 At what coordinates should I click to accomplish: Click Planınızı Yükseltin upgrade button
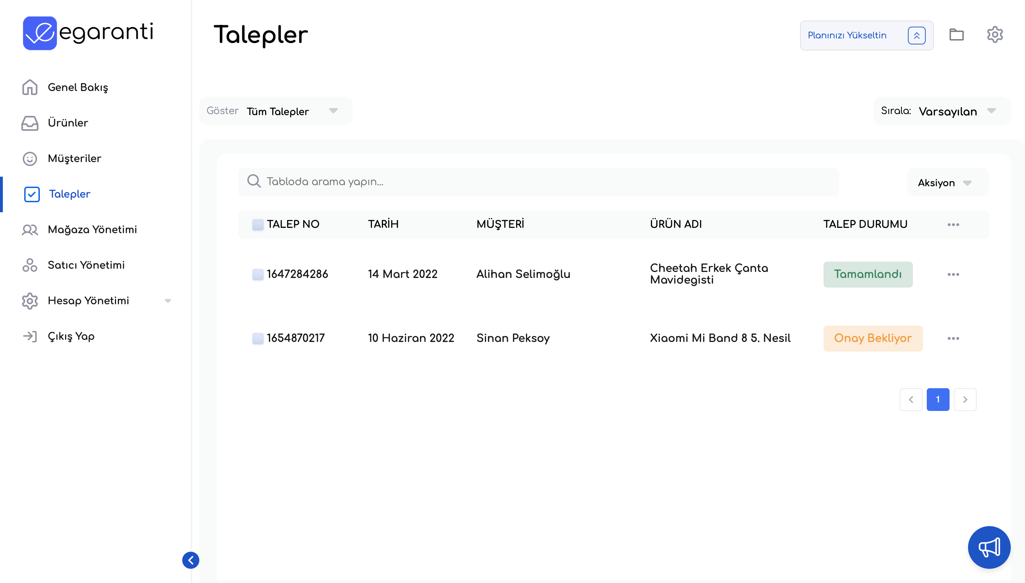866,35
